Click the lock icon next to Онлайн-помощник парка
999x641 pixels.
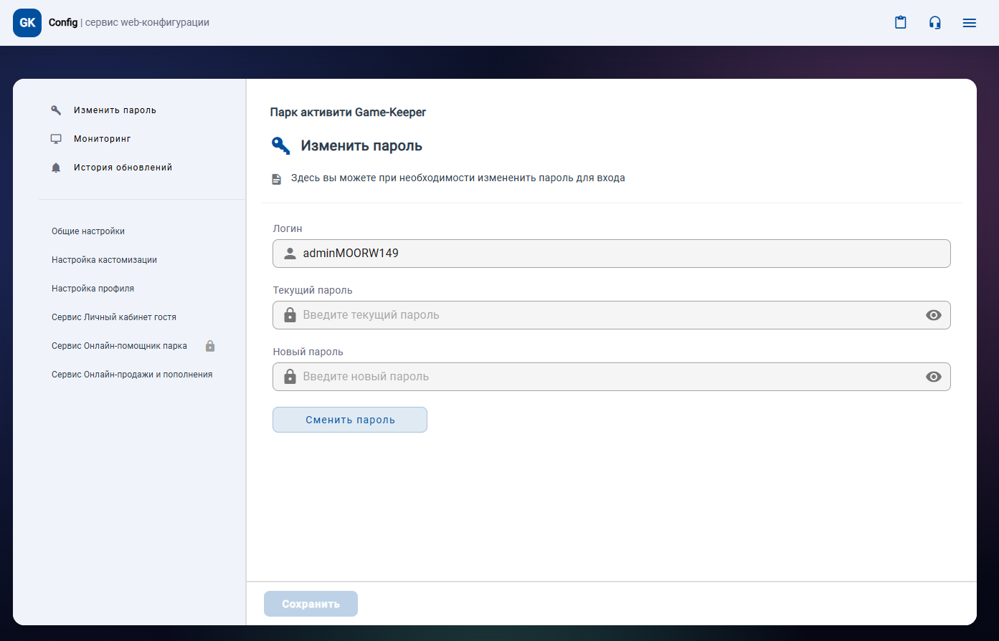pyautogui.click(x=210, y=346)
